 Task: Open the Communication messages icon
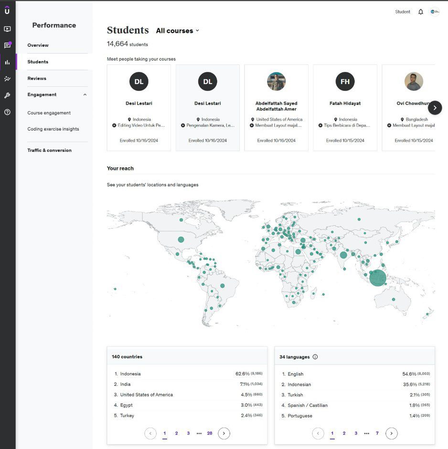(x=7, y=45)
